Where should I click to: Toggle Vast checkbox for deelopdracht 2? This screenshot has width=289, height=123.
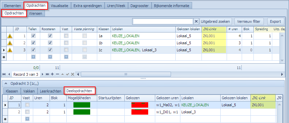pos(27,112)
